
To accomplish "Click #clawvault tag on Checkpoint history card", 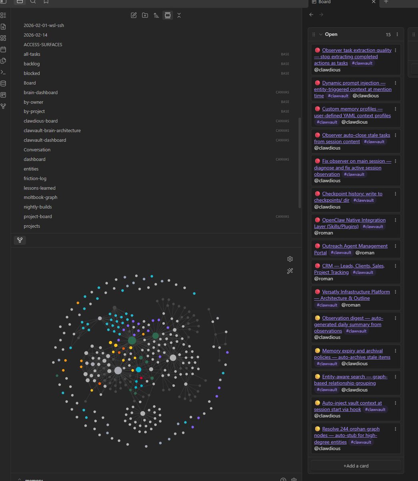I will [364, 200].
